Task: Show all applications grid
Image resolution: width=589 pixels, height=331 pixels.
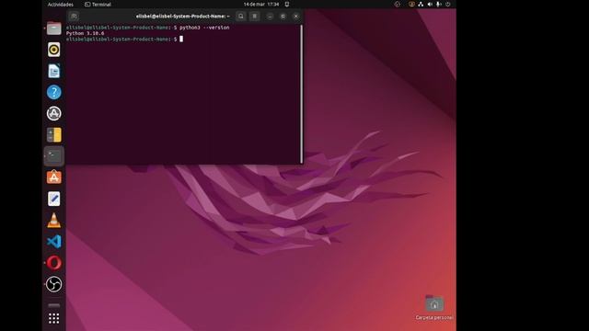Action: click(53, 318)
